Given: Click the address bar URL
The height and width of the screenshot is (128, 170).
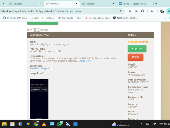Looking at the screenshot, I should click(40, 11).
